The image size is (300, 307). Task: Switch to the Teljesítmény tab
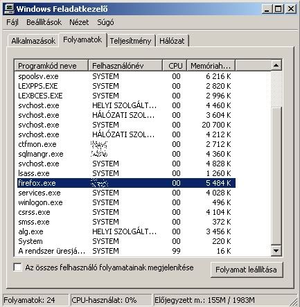click(x=130, y=41)
